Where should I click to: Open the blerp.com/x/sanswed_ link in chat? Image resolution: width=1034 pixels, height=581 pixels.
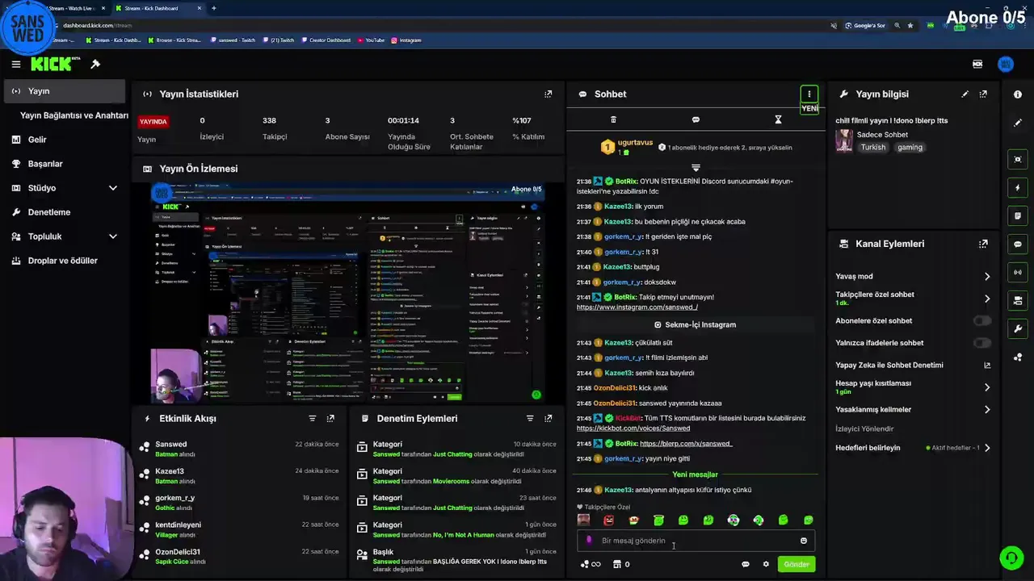click(x=685, y=444)
